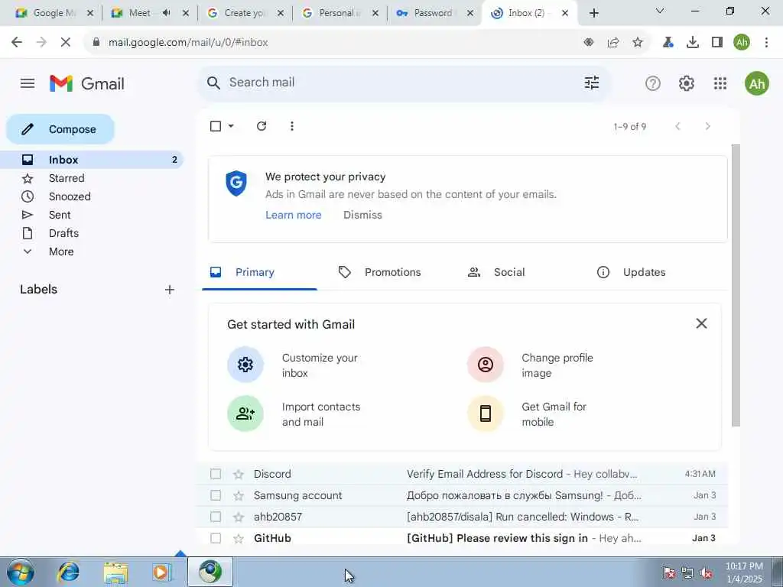The image size is (783, 587).
Task: Tick the select-all checkbox in toolbar
Action: [216, 126]
